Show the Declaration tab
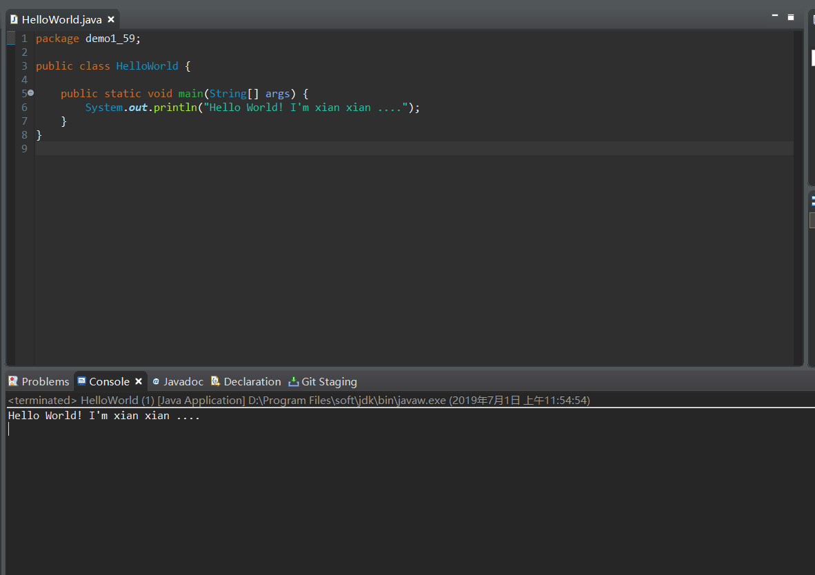This screenshot has height=575, width=815. [246, 381]
